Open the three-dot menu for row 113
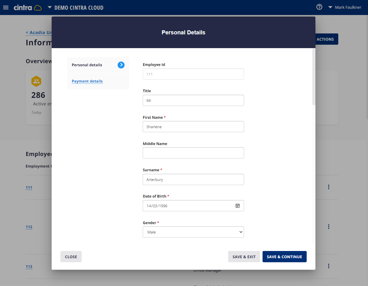 (329, 266)
